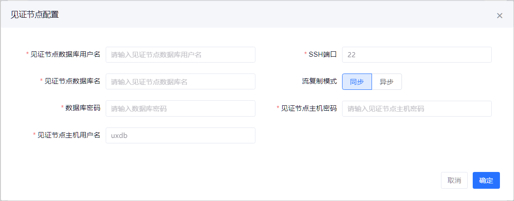Focus the 数据库密码 input field

click(x=180, y=108)
